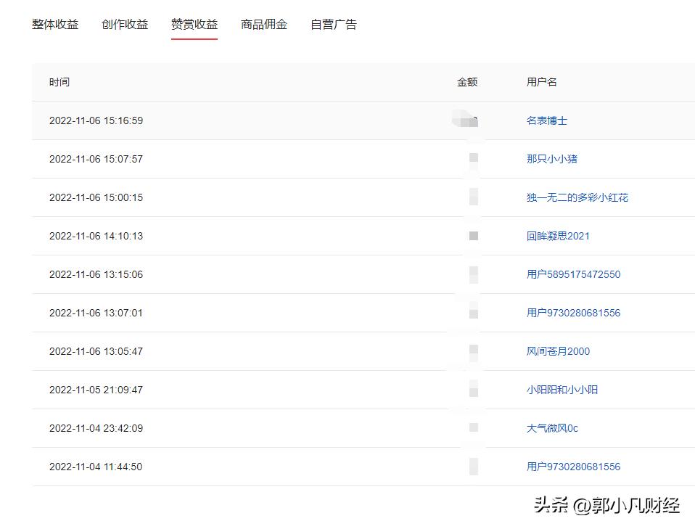This screenshot has width=695, height=529.
Task: Open the user 回眸凝思2021
Action: (556, 236)
